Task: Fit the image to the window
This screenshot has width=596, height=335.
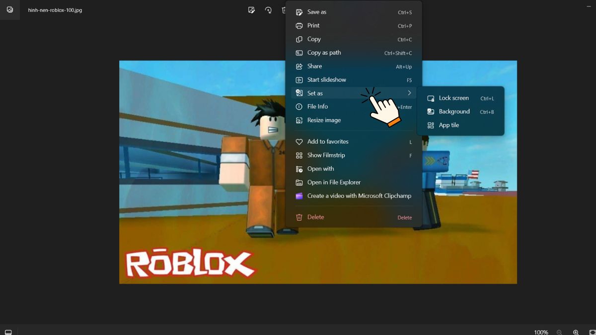Action: pyautogui.click(x=592, y=332)
